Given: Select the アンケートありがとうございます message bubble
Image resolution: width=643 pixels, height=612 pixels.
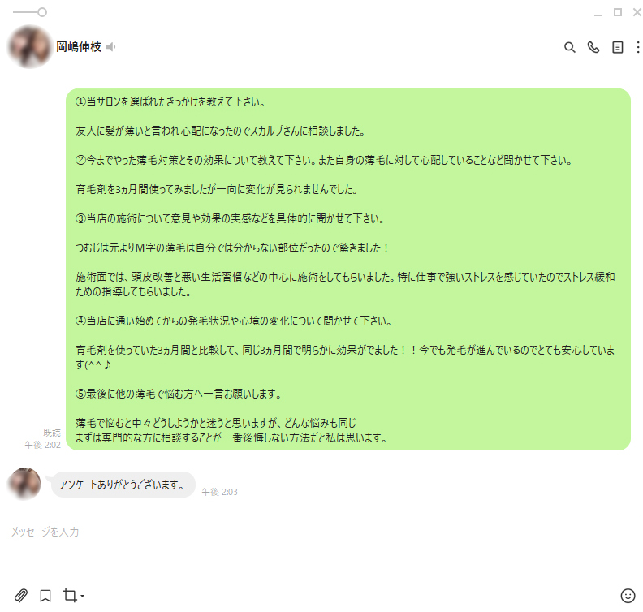Looking at the screenshot, I should click(x=123, y=485).
